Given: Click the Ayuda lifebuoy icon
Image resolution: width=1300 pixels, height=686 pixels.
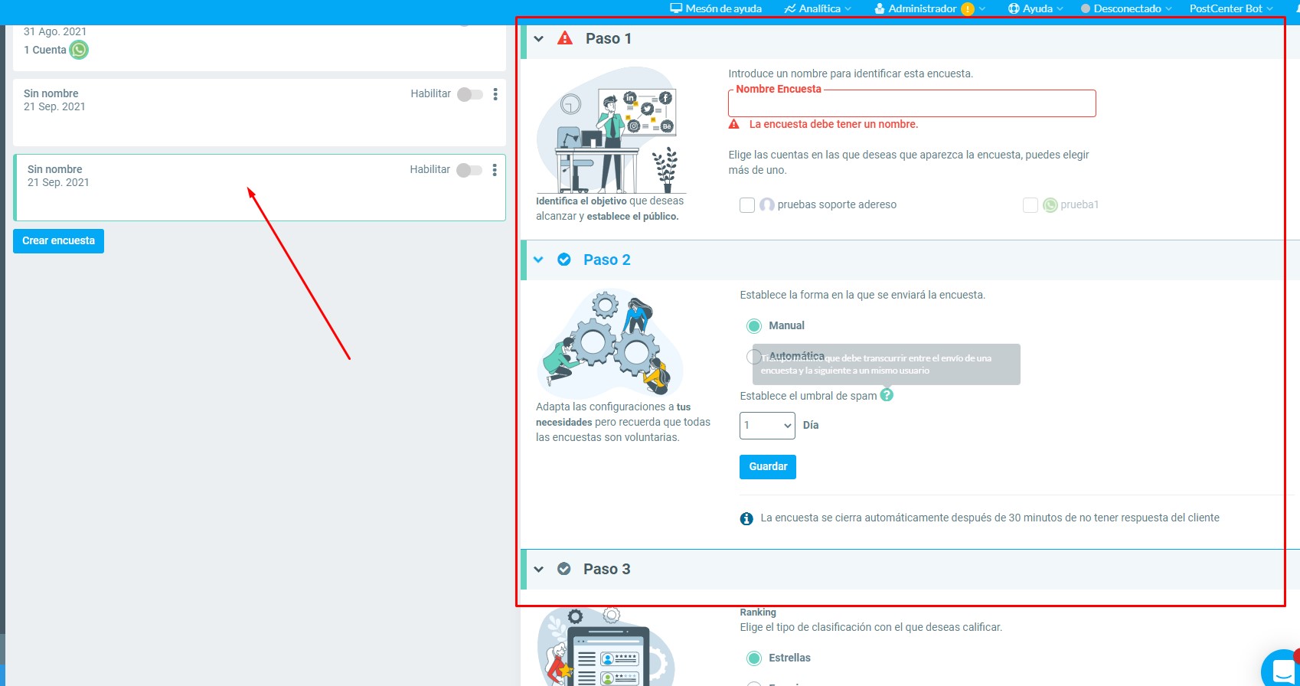Looking at the screenshot, I should [x=1014, y=8].
